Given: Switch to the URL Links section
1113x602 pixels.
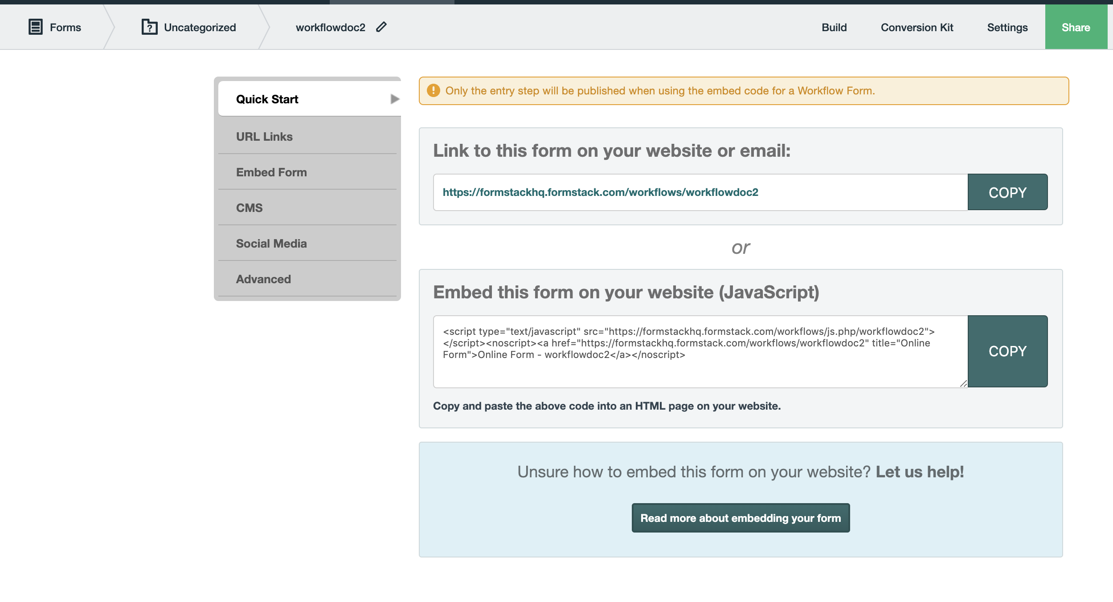Looking at the screenshot, I should [x=264, y=137].
